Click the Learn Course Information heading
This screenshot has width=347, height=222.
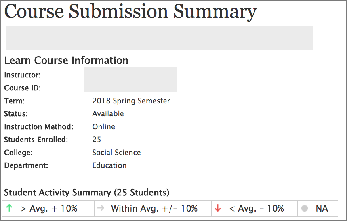[x=66, y=61]
